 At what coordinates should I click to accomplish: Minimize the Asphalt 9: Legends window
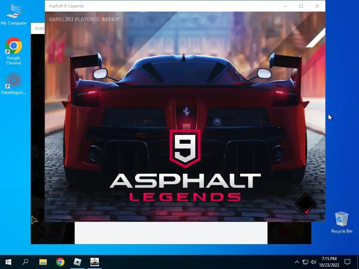coord(285,6)
